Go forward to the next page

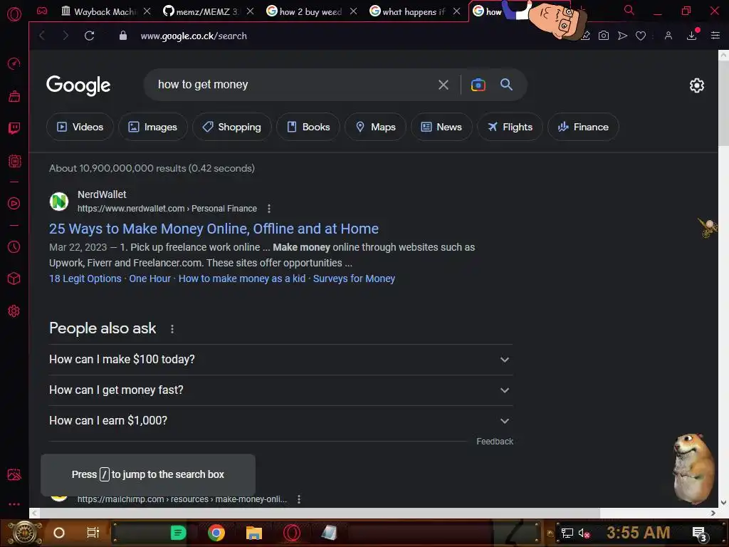coord(65,36)
